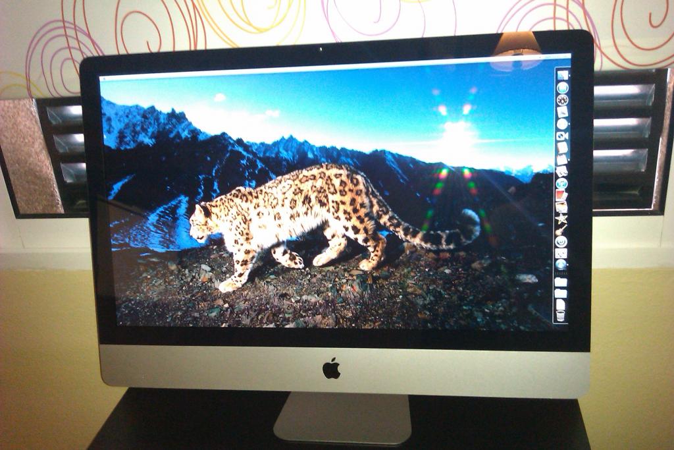The width and height of the screenshot is (674, 450).
Task: Open GarageBand guitar icon in the Dock
Action: pos(561,231)
